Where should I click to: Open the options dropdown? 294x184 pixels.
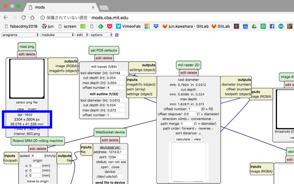coord(101,35)
